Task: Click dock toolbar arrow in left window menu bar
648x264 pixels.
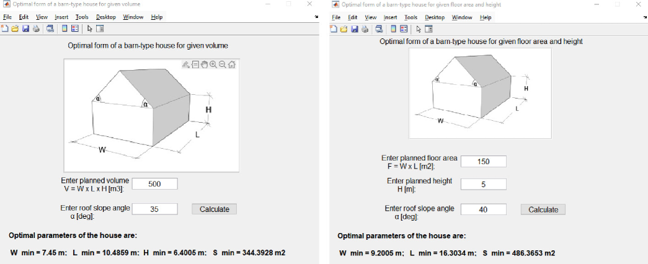Action: (x=317, y=17)
